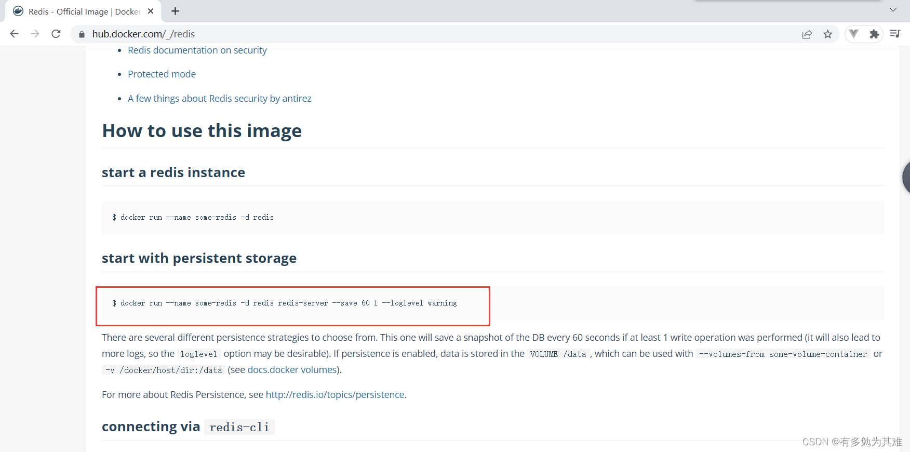View site information lock icon
The image size is (910, 452).
pyautogui.click(x=82, y=34)
